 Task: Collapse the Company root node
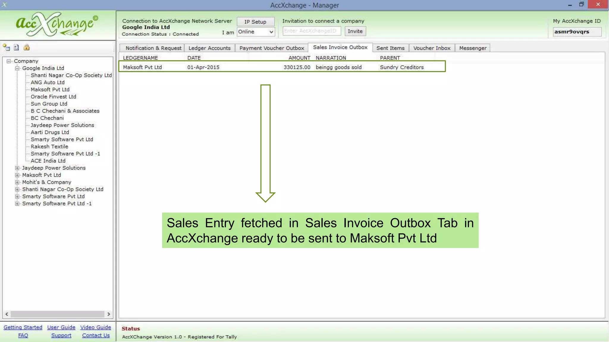click(9, 61)
